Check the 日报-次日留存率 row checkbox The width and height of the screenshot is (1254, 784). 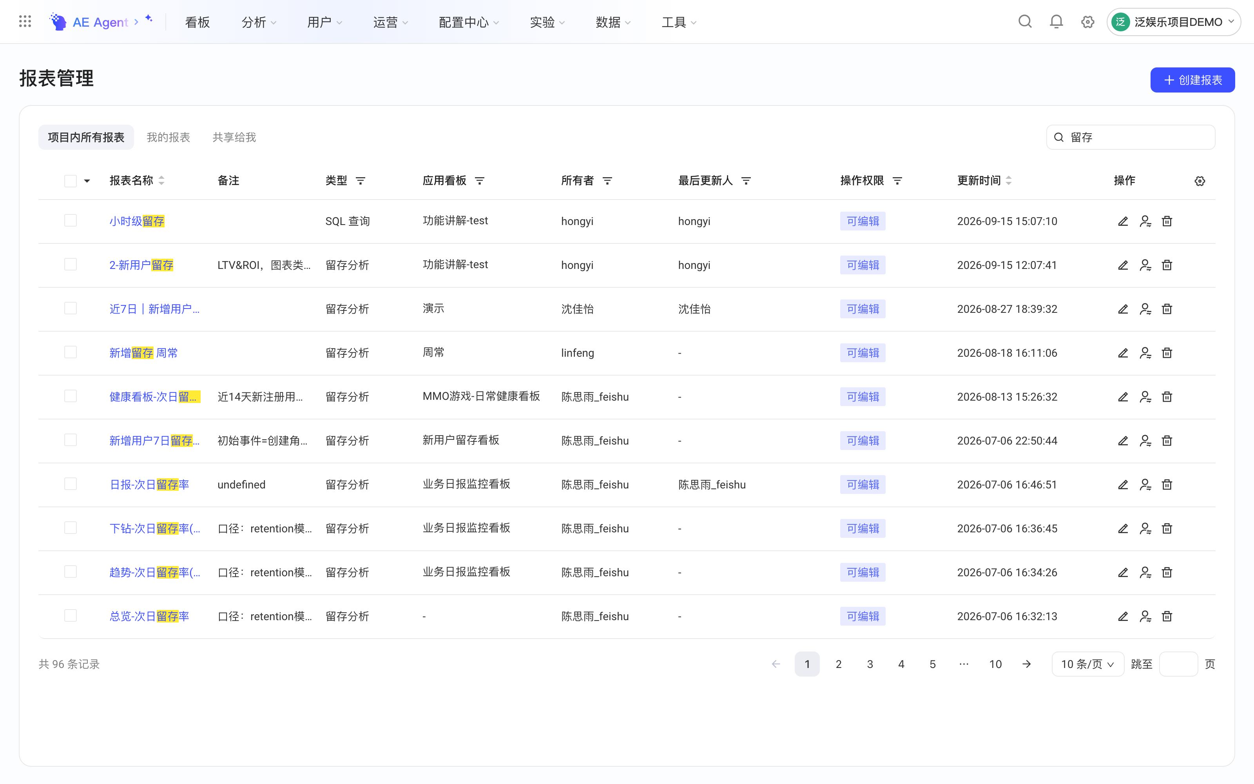pos(71,484)
